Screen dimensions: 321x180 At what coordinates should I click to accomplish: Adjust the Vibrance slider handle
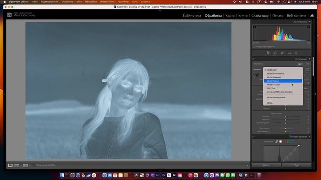pos(285,129)
